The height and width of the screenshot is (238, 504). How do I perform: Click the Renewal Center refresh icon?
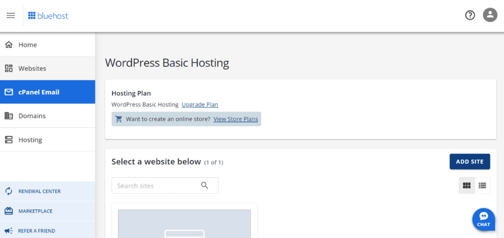(9, 191)
